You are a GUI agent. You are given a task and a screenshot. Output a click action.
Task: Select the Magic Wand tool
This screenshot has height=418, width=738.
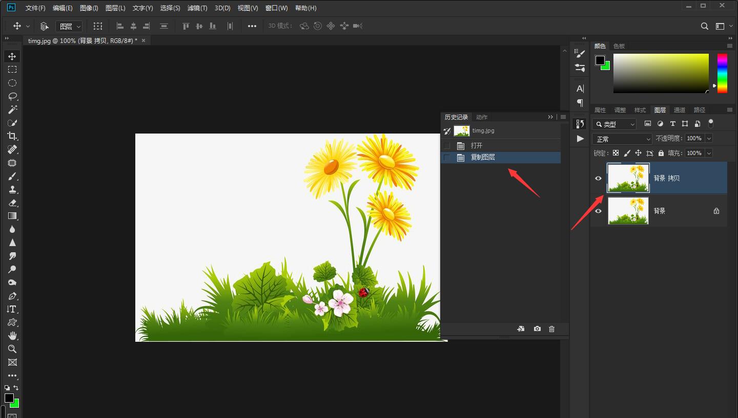[x=12, y=109]
